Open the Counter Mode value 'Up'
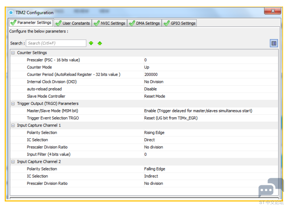 click(211, 67)
